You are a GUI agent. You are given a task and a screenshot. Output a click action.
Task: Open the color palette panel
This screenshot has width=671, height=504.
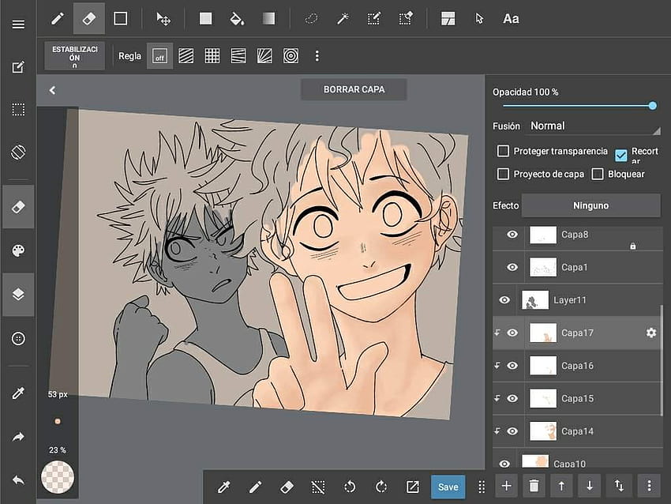tap(18, 250)
